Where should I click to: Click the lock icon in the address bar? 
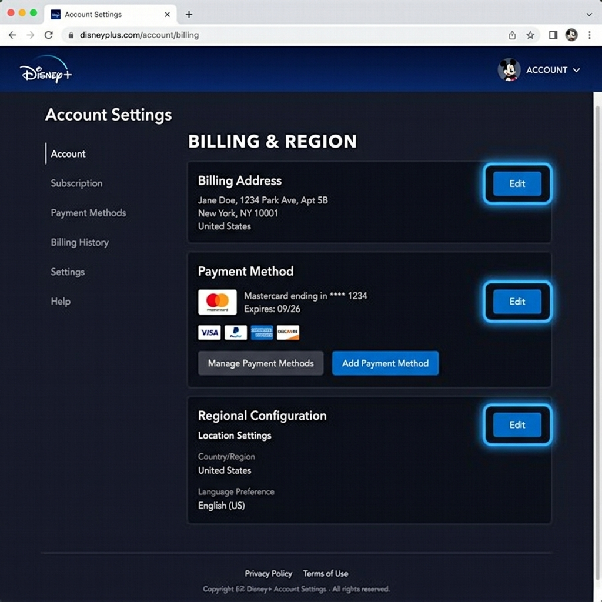pos(71,35)
